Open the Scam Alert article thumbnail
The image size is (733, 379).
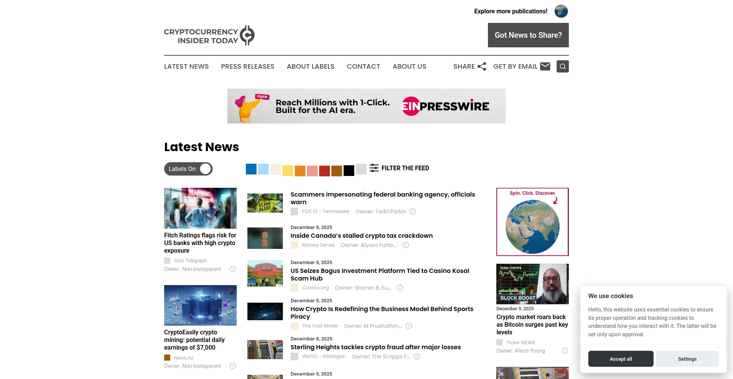(265, 203)
